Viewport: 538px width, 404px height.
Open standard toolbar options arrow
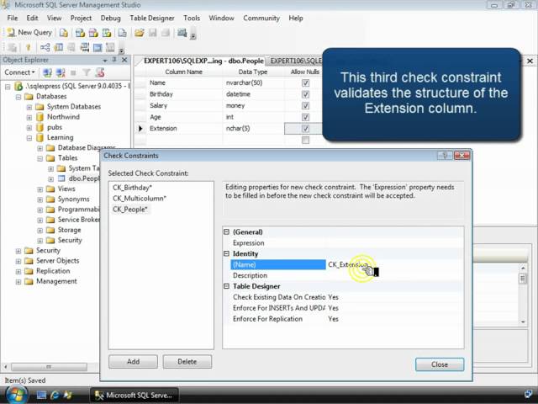(x=193, y=36)
